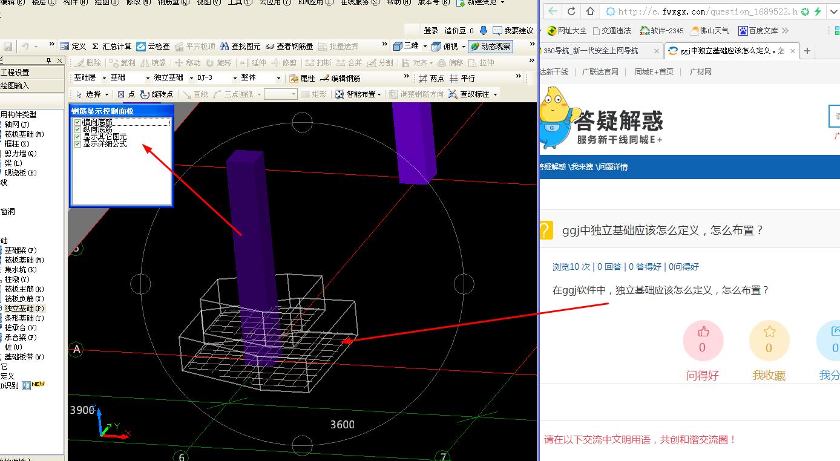840x461 pixels.
Task: Open 百度文库 bookmark
Action: pyautogui.click(x=758, y=30)
